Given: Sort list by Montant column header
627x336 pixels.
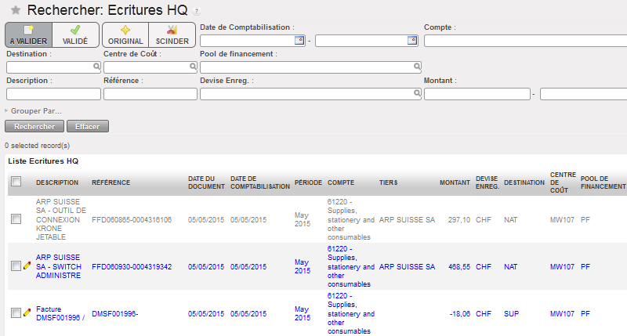Looking at the screenshot, I should [455, 182].
